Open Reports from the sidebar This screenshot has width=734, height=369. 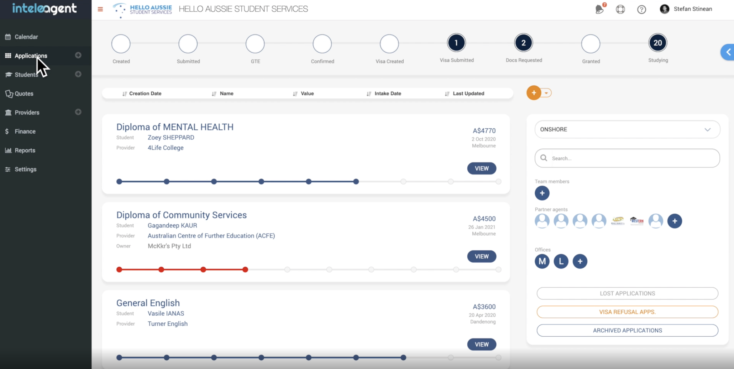click(x=25, y=150)
